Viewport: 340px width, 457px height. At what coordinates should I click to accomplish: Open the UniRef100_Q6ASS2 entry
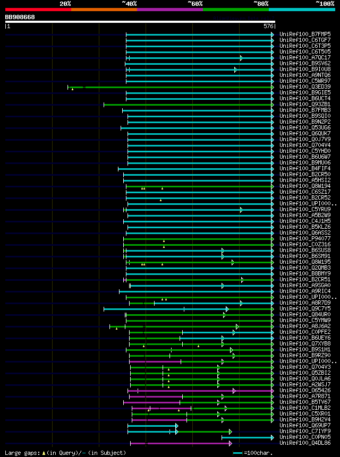pyautogui.click(x=305, y=232)
